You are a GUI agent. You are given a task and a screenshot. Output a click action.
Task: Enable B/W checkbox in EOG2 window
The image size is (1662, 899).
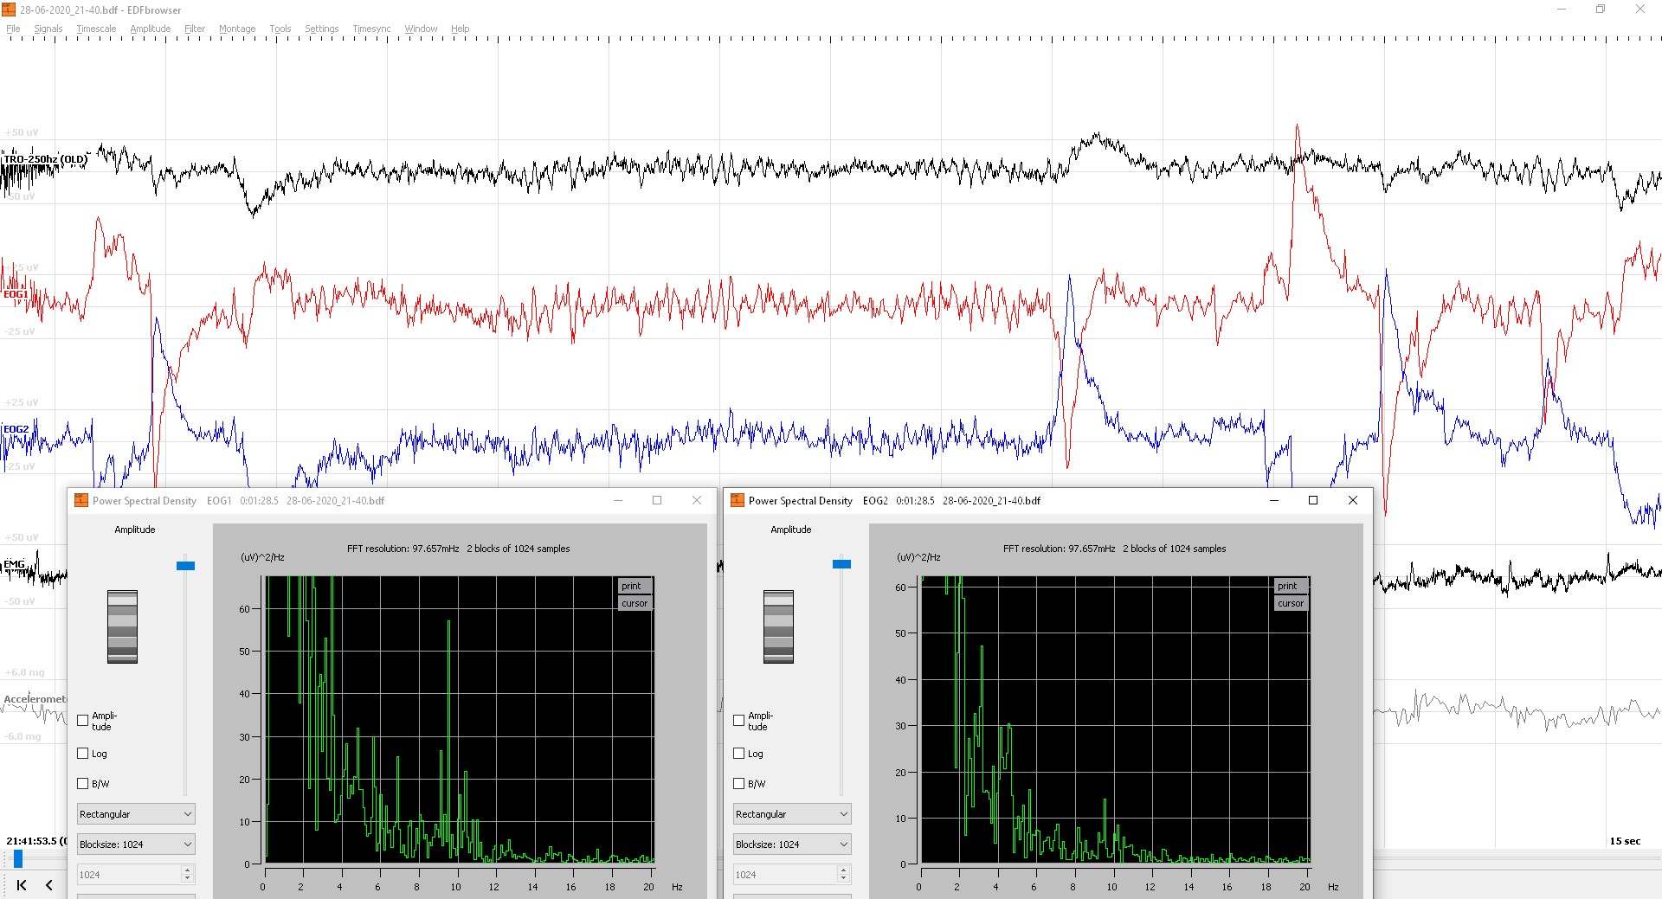739,784
